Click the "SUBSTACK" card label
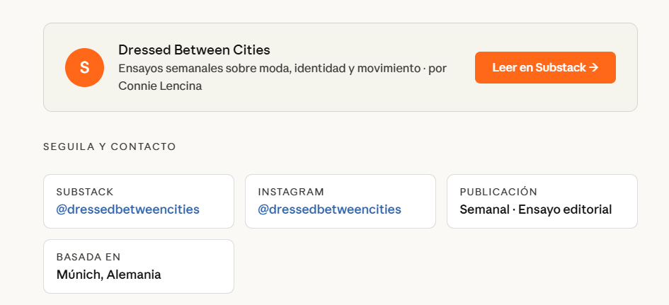 click(85, 192)
